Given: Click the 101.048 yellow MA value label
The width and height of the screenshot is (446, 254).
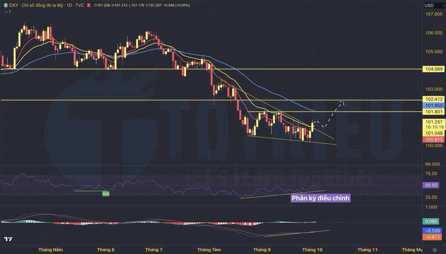Looking at the screenshot, I should [434, 133].
